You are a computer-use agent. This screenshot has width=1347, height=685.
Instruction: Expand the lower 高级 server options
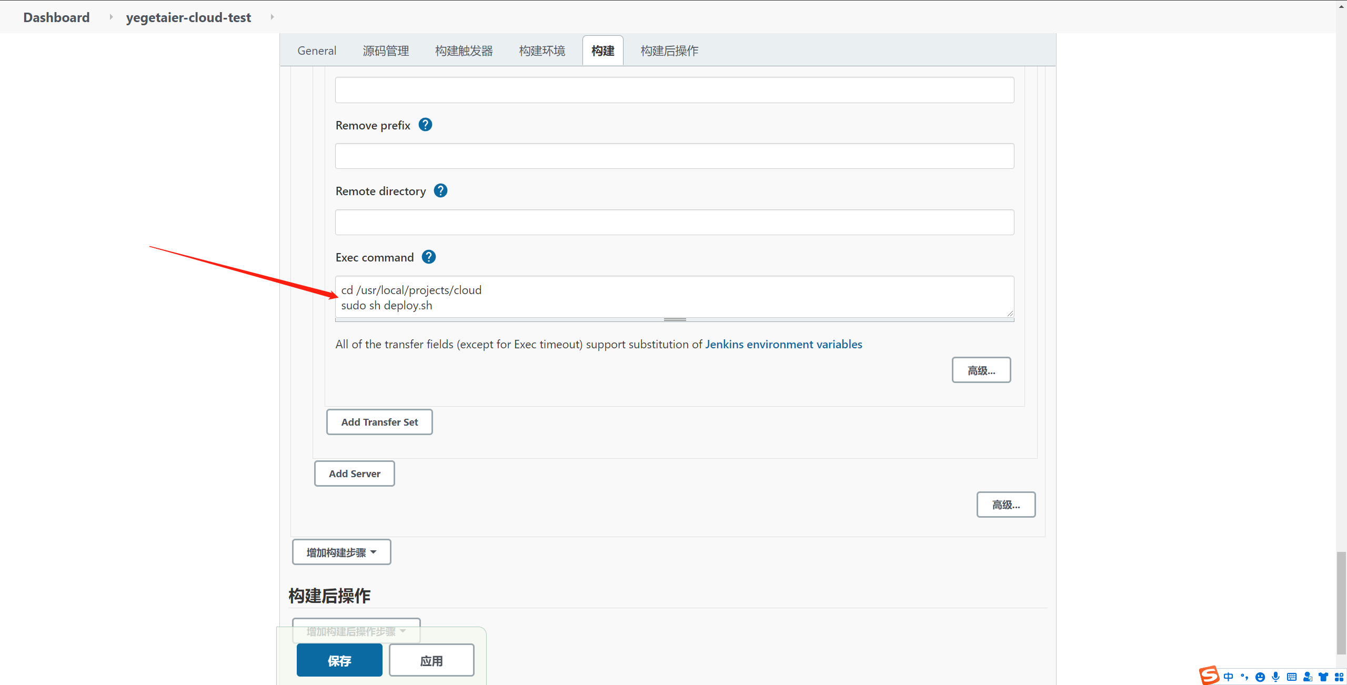coord(1006,505)
